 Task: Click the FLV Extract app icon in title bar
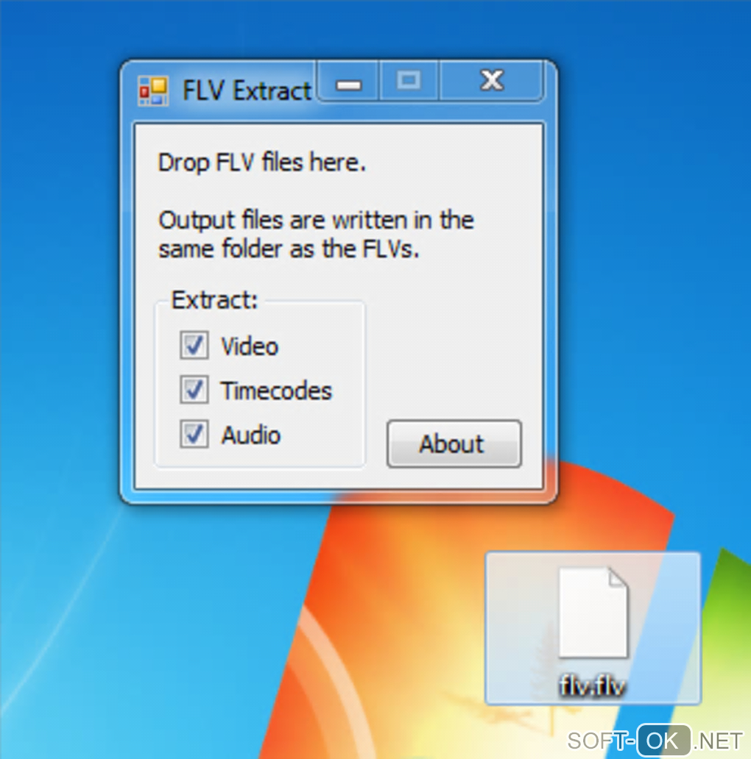coord(153,90)
